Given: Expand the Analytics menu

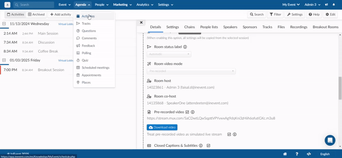Looking at the screenshot, I should [145, 5].
